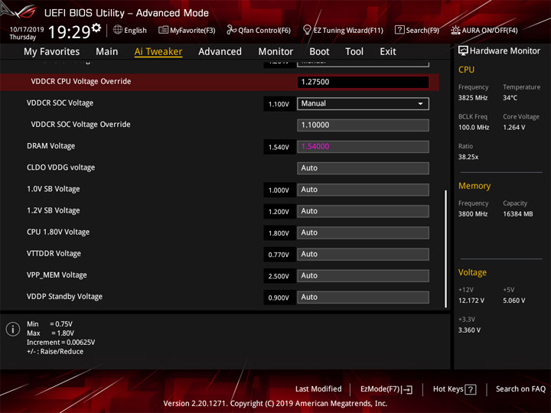The image size is (551, 413).
Task: Click the Search(F9) question mark icon
Action: coord(399,30)
